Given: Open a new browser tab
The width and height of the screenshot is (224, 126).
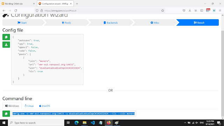Looking at the screenshot, I should coord(77,4).
